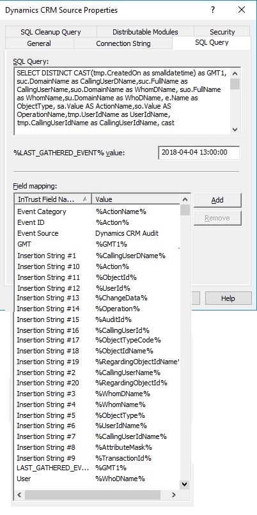This screenshot has width=257, height=515.
Task: Select the Event ID row
Action: coord(98,222)
